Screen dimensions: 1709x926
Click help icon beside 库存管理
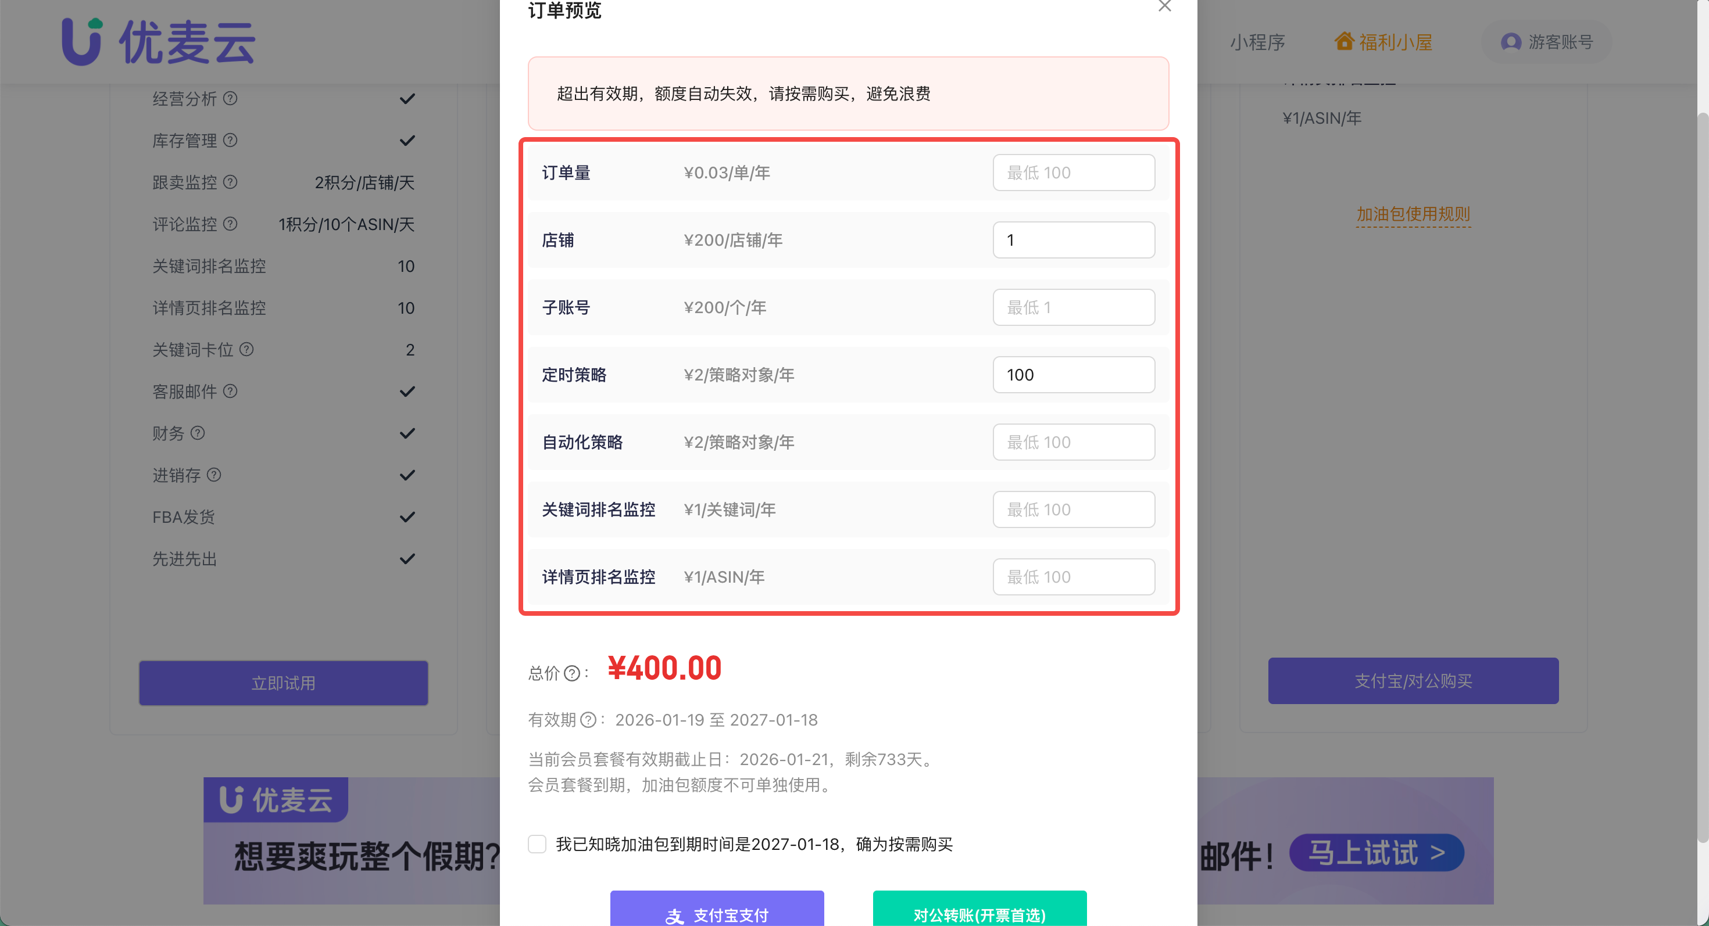point(230,141)
